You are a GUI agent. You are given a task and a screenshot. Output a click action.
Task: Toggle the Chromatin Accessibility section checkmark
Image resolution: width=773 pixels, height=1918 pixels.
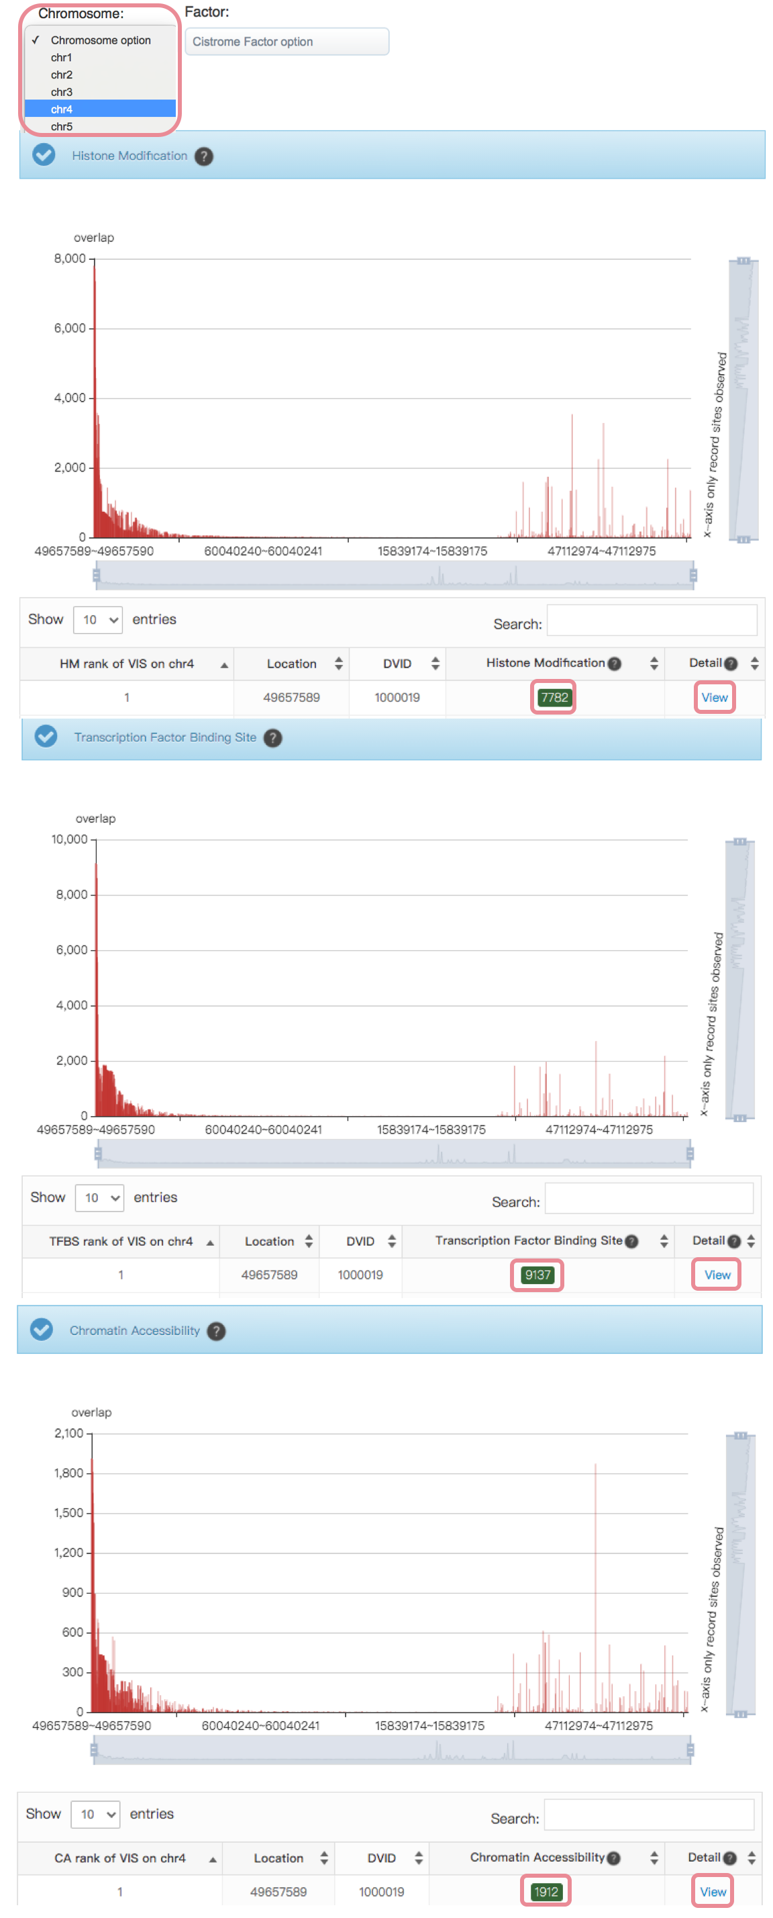click(x=42, y=1330)
